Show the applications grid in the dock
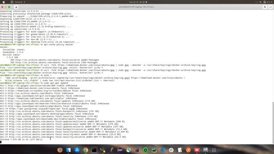Image resolution: width=274 pixels, height=154 pixels. pos(214,150)
